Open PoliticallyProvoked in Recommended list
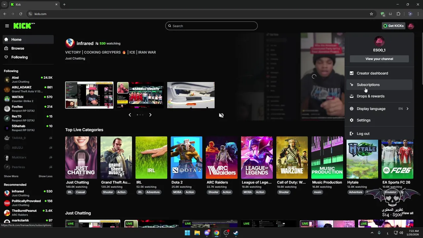 28,203
